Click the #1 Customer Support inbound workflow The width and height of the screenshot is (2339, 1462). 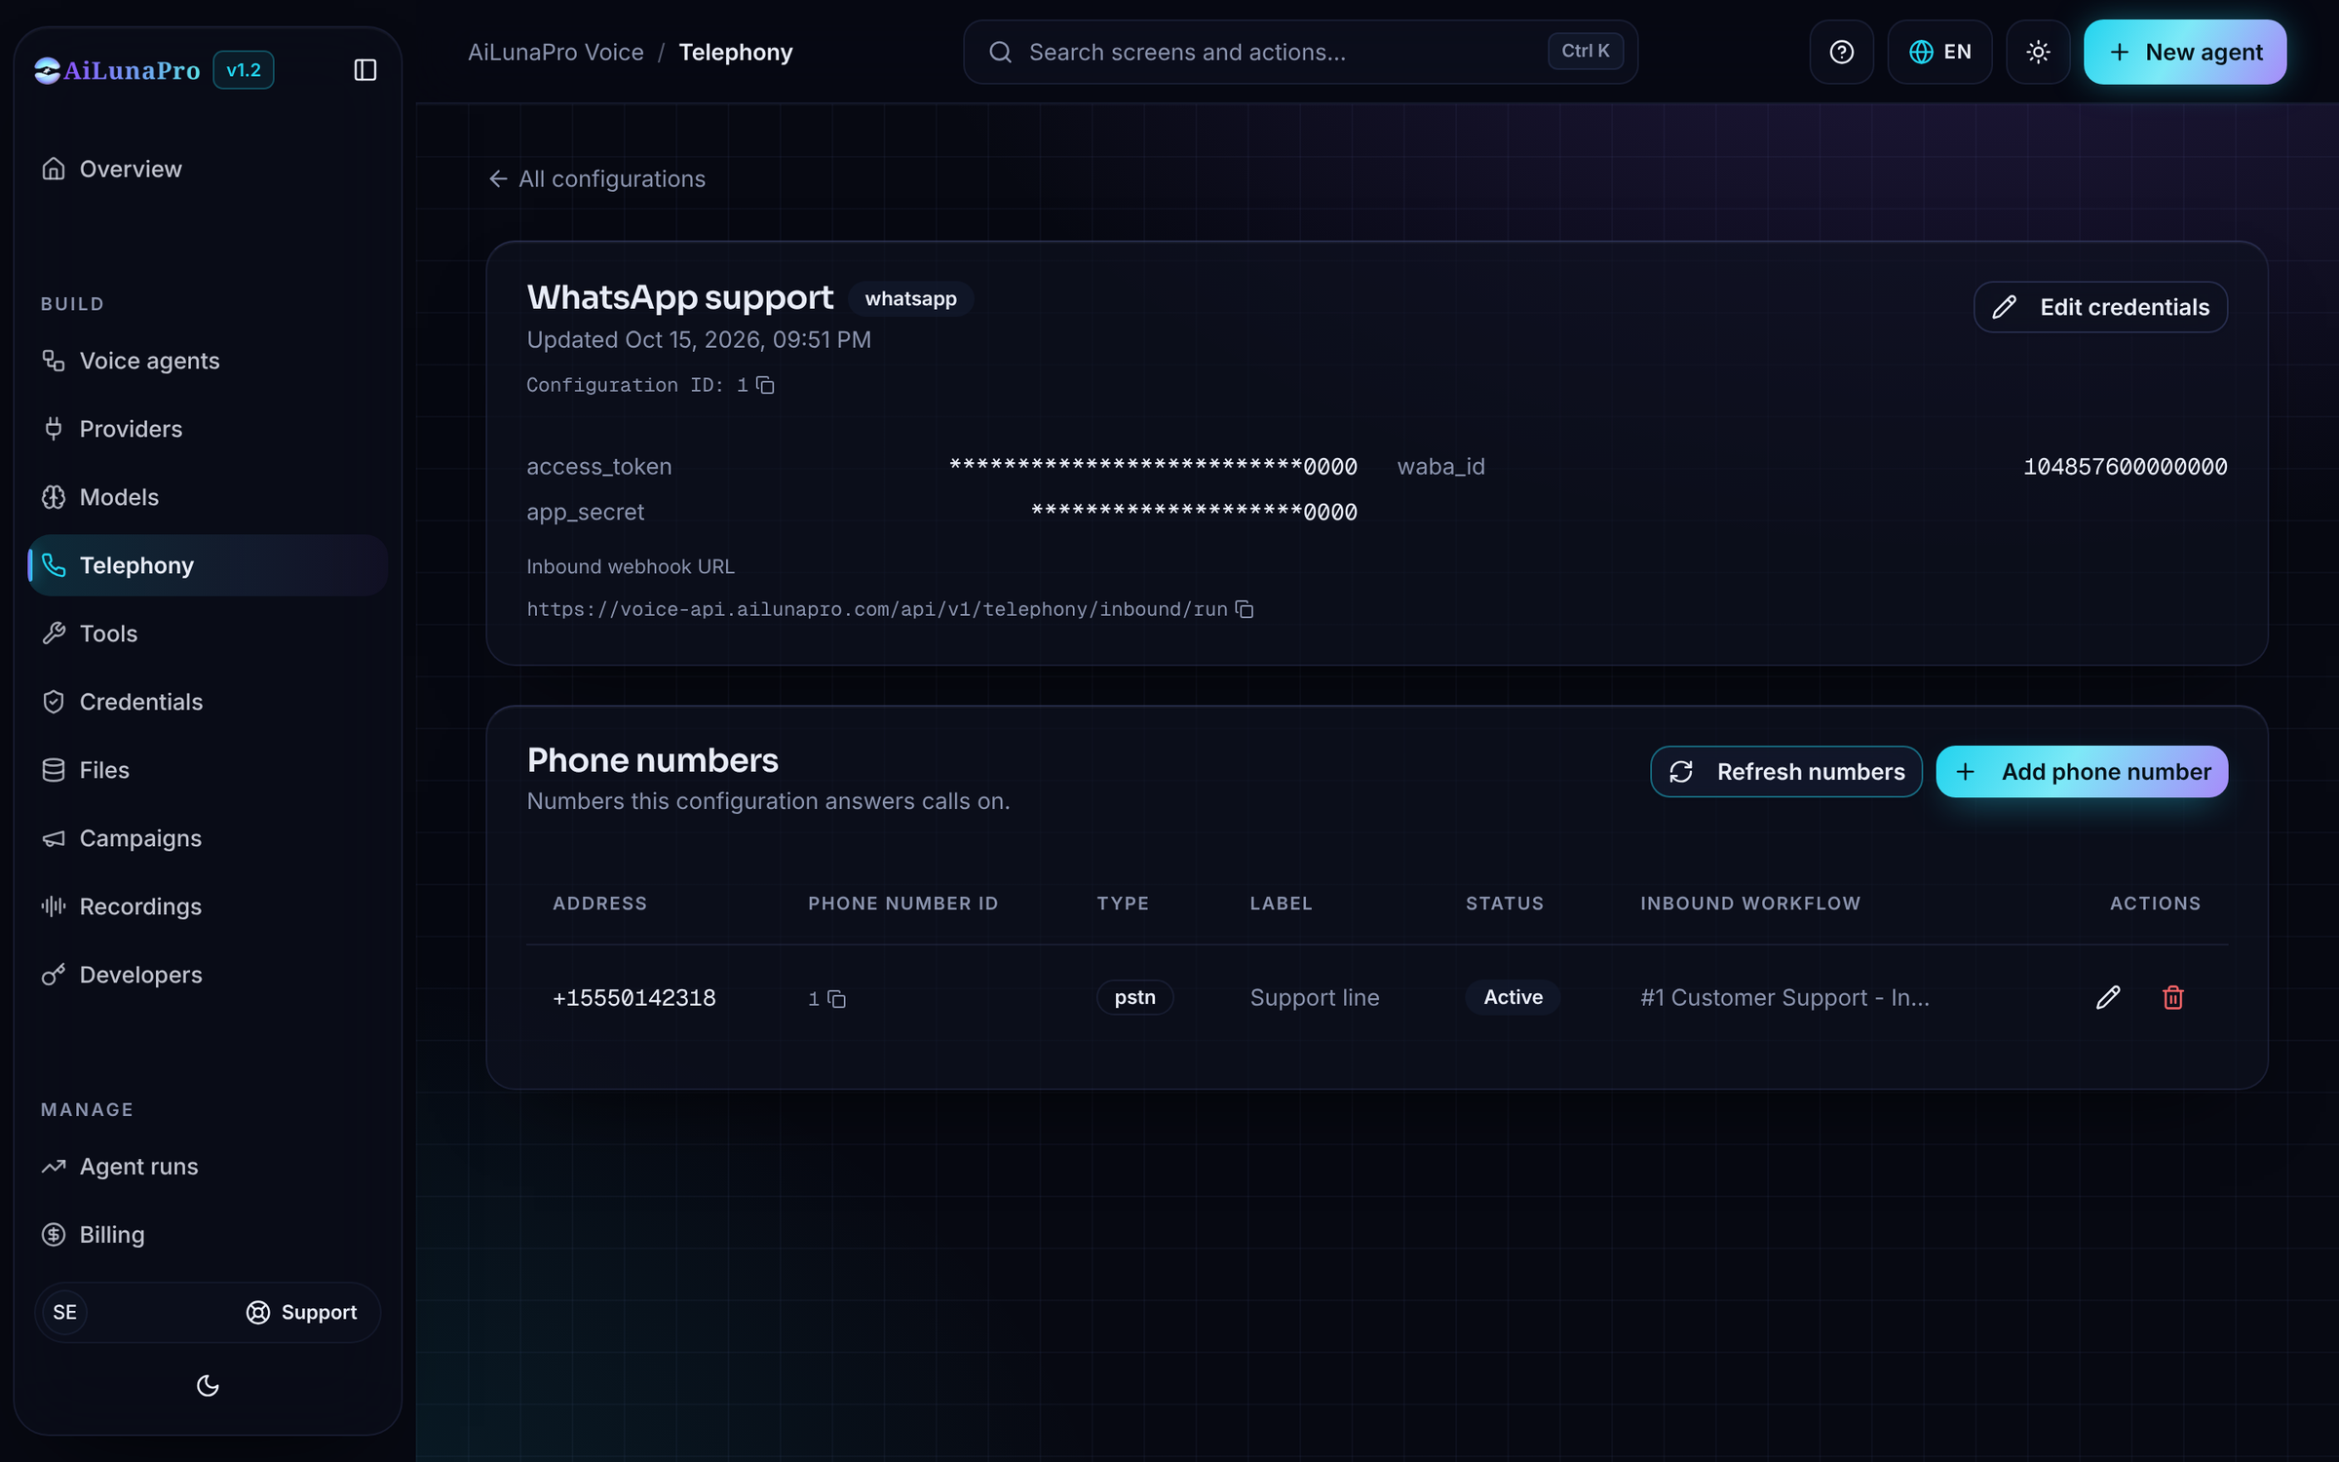pos(1783,998)
